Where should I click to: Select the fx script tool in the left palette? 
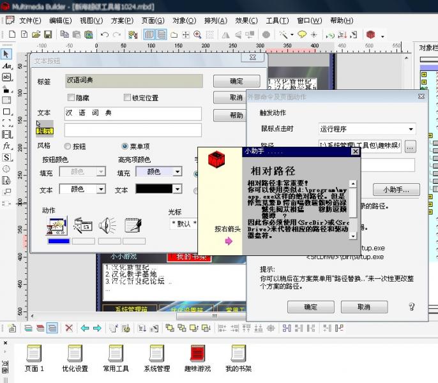[x=6, y=146]
